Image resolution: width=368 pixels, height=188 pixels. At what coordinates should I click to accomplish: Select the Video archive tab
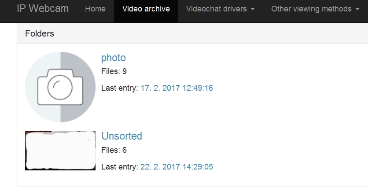[x=146, y=9]
